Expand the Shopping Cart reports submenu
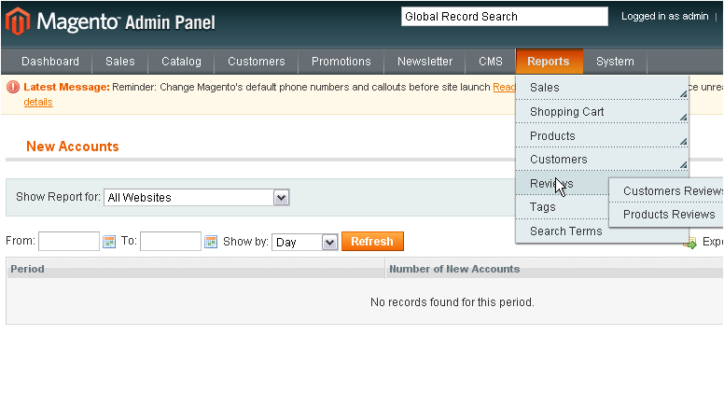This screenshot has height=420, width=724. tap(602, 112)
